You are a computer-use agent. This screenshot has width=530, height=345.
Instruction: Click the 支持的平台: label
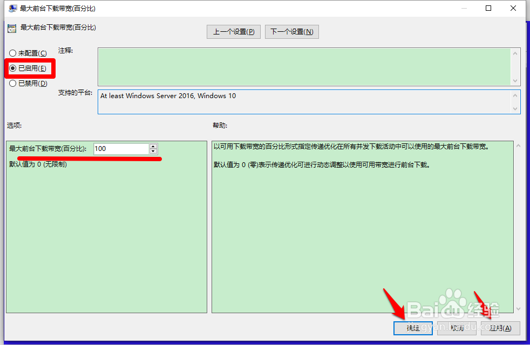tap(75, 93)
